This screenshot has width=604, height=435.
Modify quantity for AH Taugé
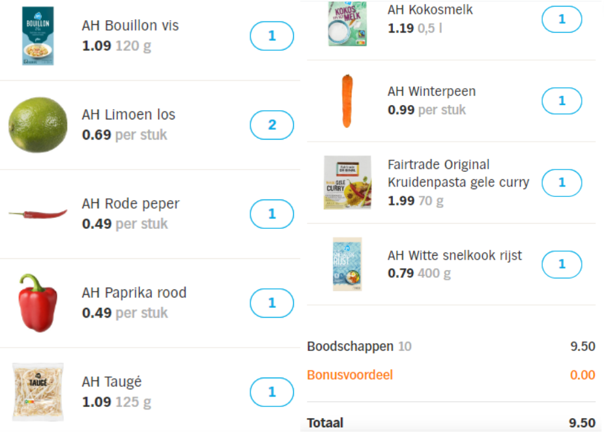[272, 392]
